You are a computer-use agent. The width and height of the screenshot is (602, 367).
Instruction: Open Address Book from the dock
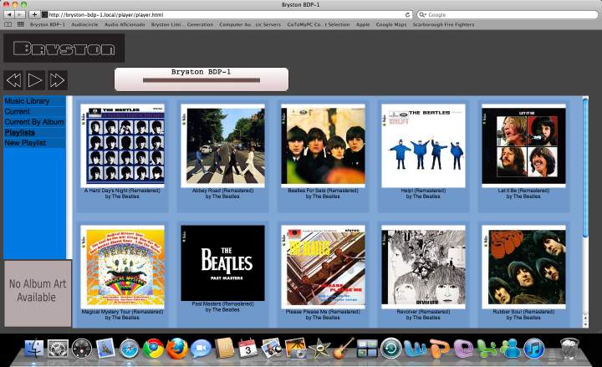coord(225,348)
